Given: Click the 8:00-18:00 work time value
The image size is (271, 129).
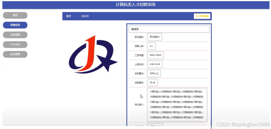Looking at the screenshot, I should coord(155,64).
